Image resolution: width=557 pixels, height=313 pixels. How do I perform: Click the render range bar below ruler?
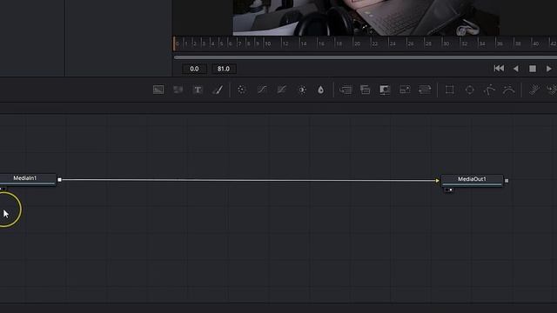[366, 57]
